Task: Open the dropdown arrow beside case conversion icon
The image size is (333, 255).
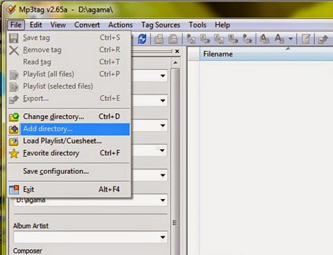Action: 290,39
